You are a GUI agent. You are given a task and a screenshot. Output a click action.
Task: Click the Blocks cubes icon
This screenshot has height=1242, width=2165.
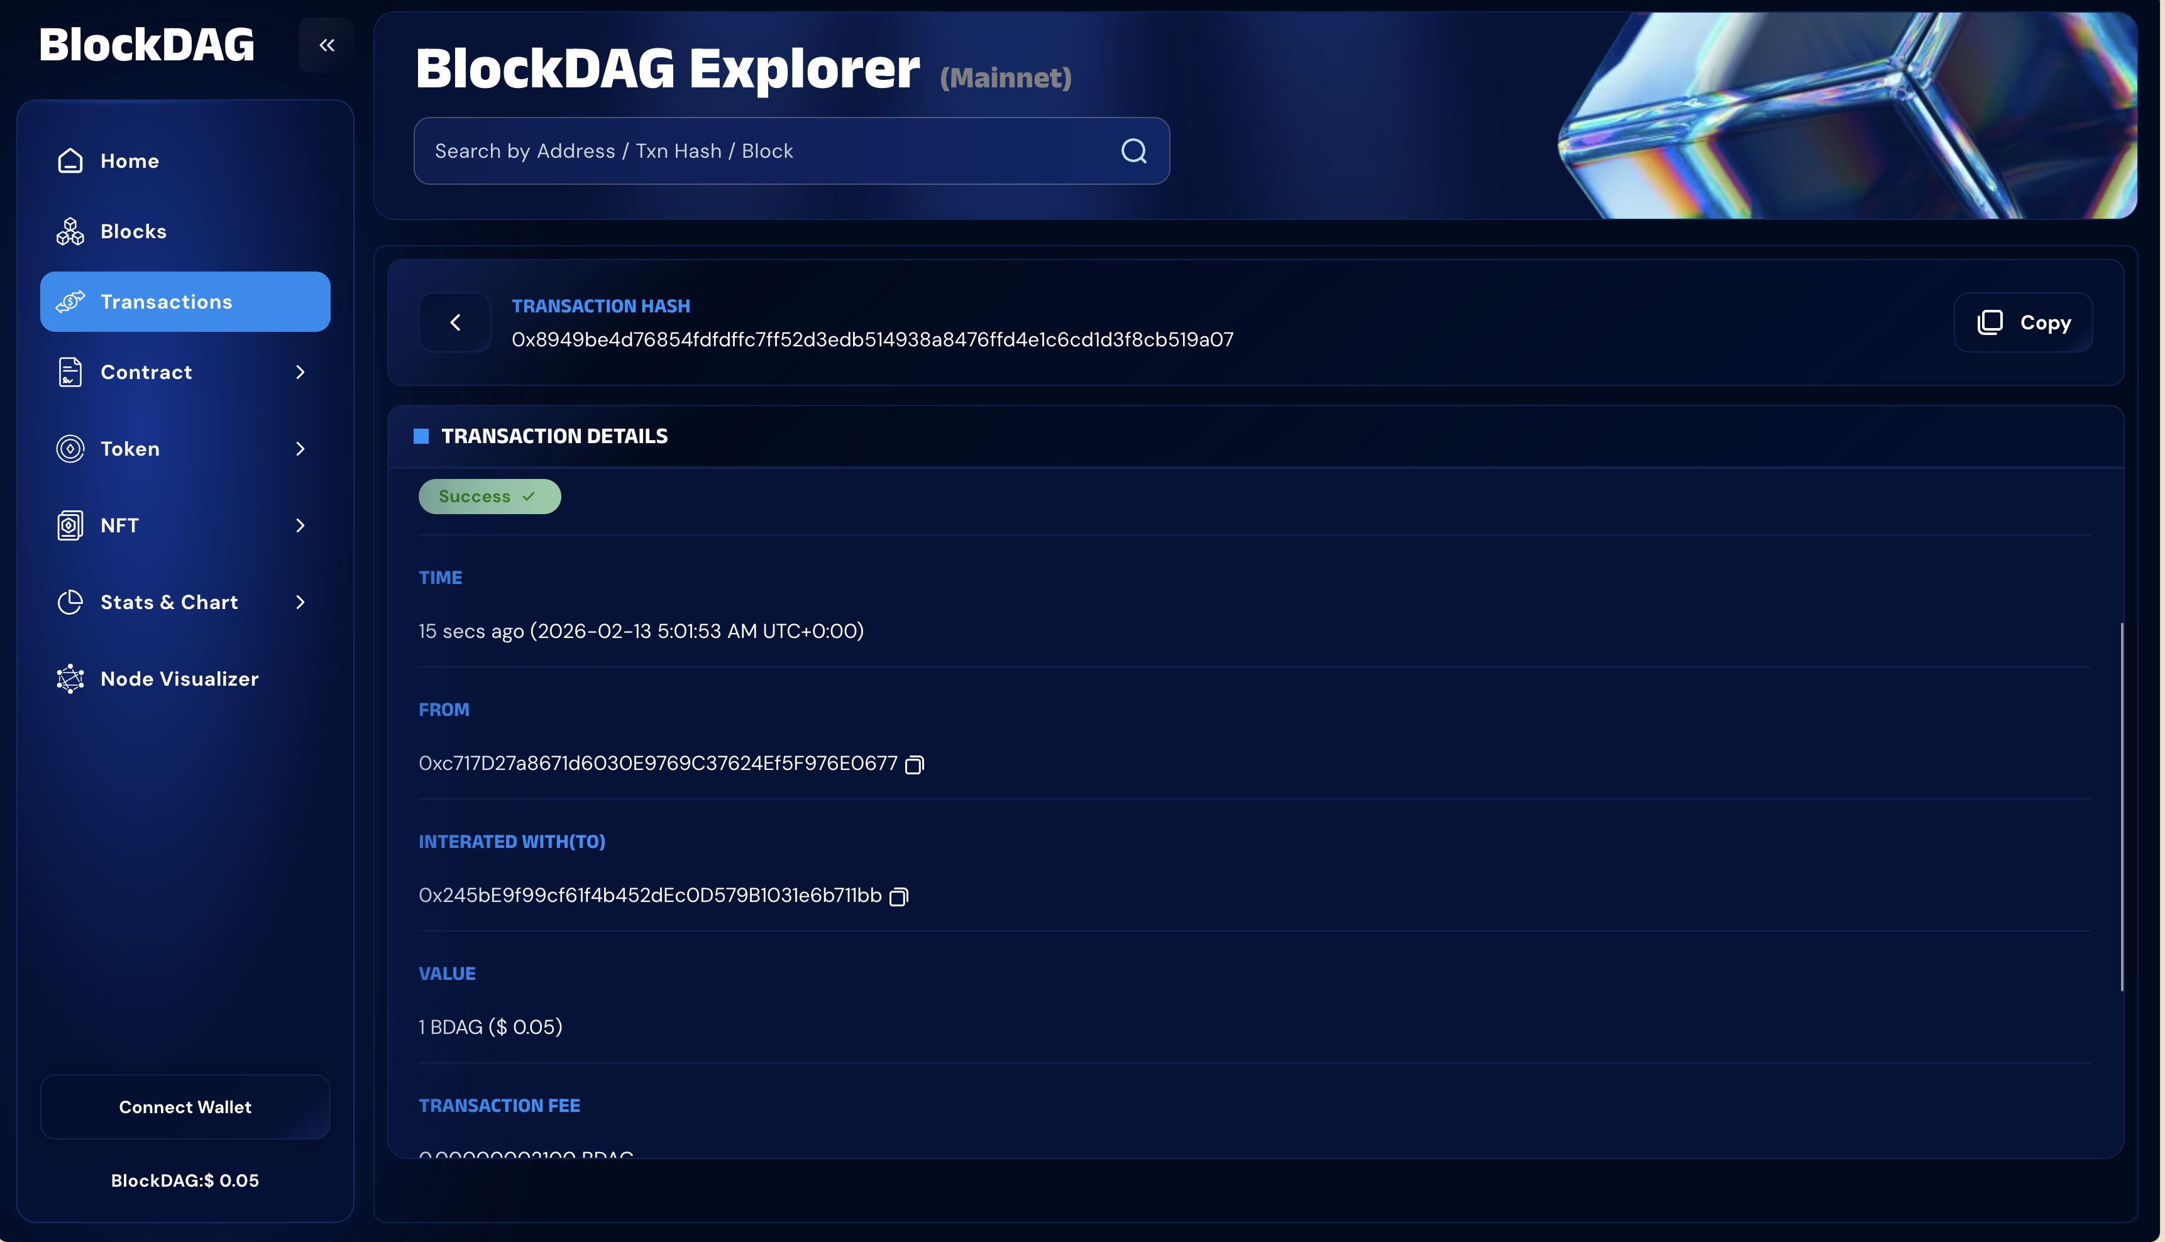[70, 231]
